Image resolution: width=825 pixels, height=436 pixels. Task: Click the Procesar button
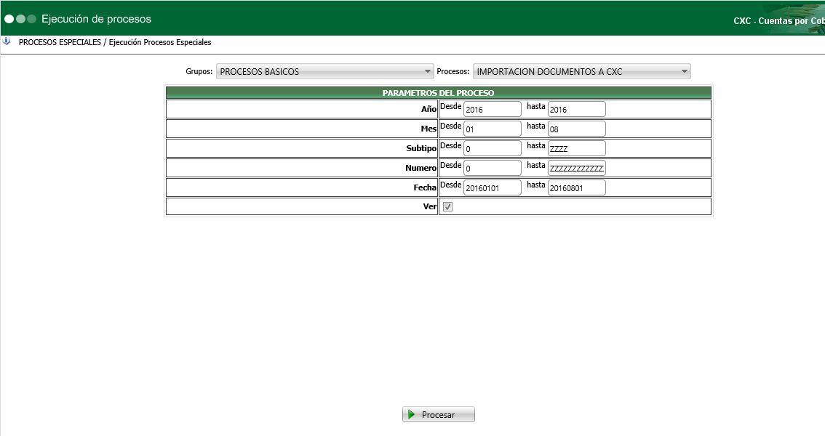coord(438,414)
